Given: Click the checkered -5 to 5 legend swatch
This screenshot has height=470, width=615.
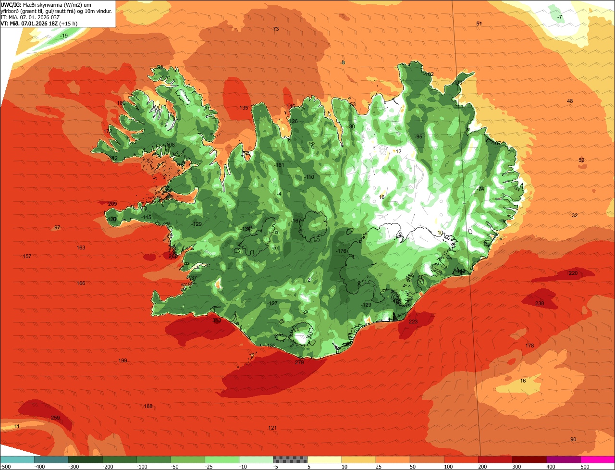Looking at the screenshot, I should [x=290, y=459].
